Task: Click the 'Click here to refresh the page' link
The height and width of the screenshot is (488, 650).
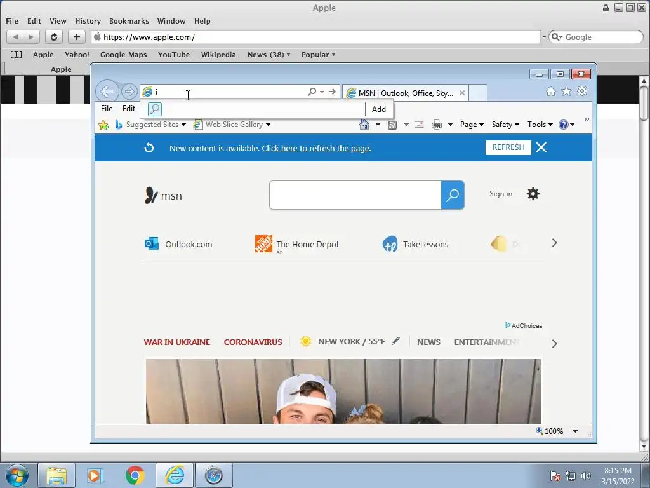Action: [316, 148]
